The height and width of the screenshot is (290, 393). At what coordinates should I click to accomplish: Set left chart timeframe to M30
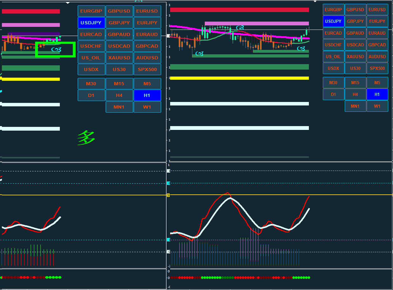[x=91, y=84]
